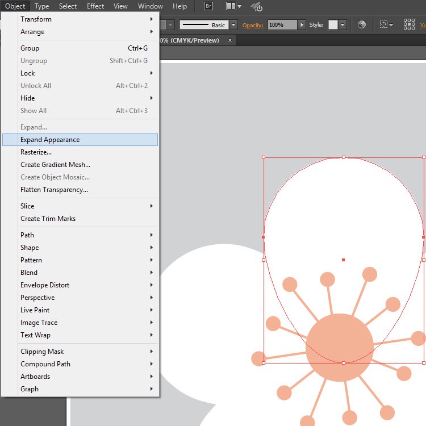The height and width of the screenshot is (426, 426).
Task: Expand the Opacity slider arrow
Action: tap(302, 25)
